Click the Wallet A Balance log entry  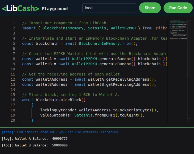point(34,139)
